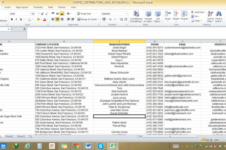The height and width of the screenshot is (150, 226).
Task: Open the Formulas ribbon tab
Action: coord(38,7)
